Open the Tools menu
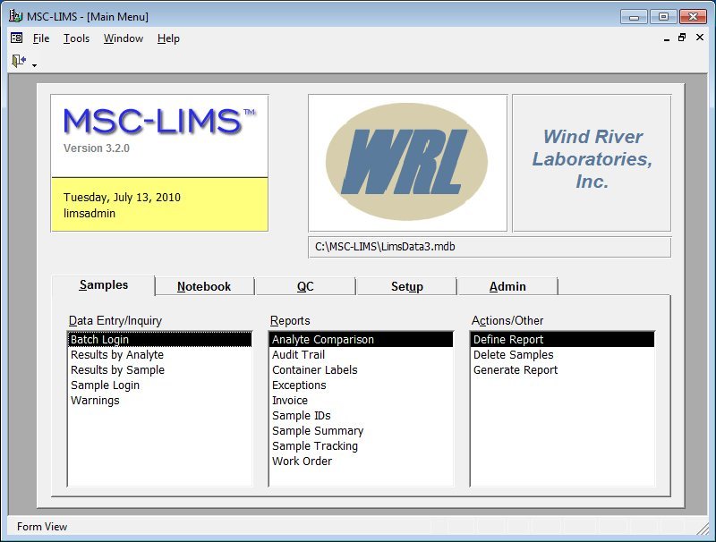716x542 pixels. pos(76,38)
